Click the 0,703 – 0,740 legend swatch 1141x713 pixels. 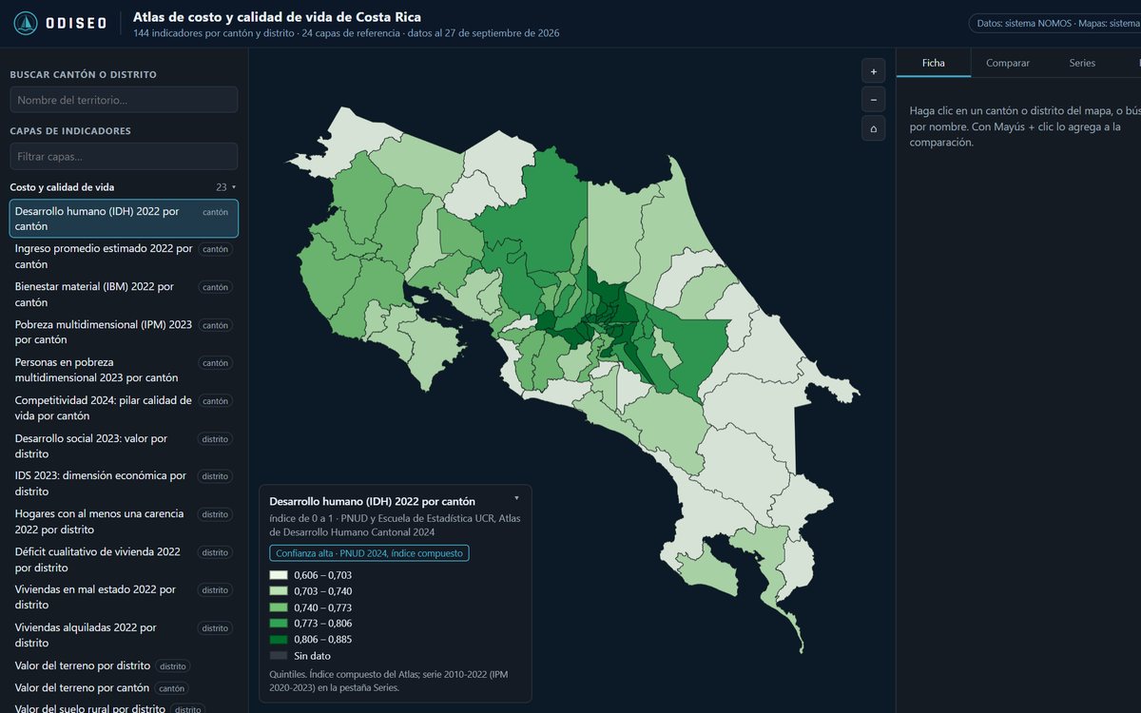tap(279, 591)
